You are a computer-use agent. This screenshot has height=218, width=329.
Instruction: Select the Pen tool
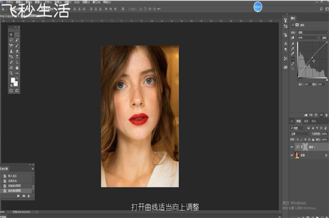11,62
